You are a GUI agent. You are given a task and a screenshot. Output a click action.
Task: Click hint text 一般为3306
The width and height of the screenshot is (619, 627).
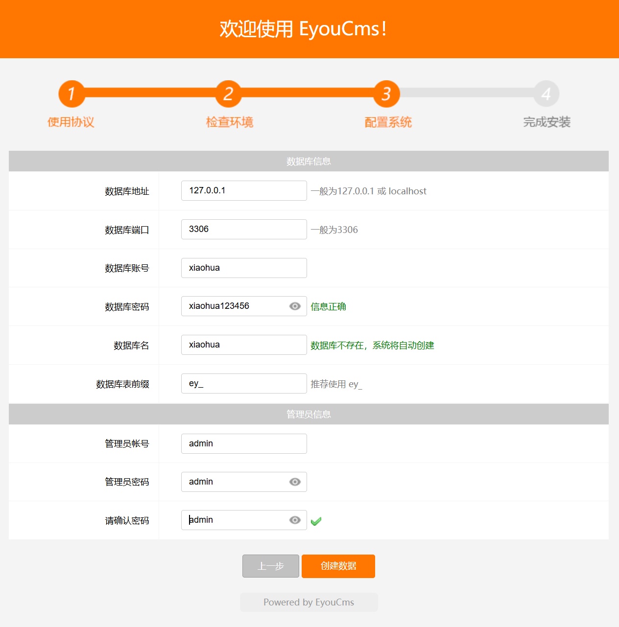pos(334,230)
